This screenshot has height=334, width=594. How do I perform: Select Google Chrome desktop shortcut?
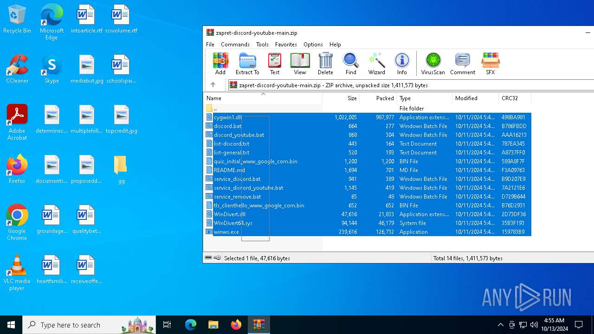(x=17, y=223)
